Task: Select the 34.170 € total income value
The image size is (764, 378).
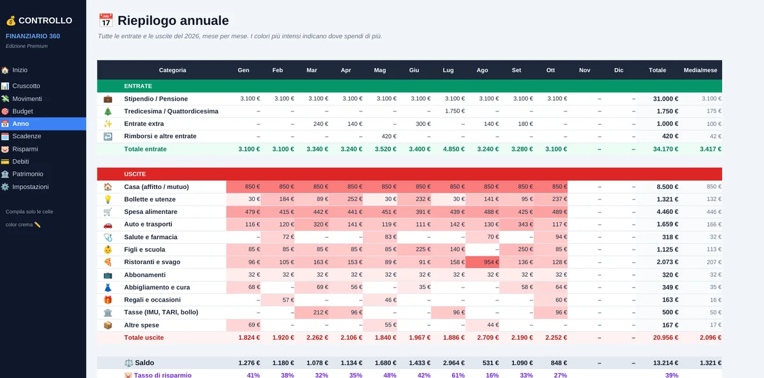Action: tap(665, 149)
